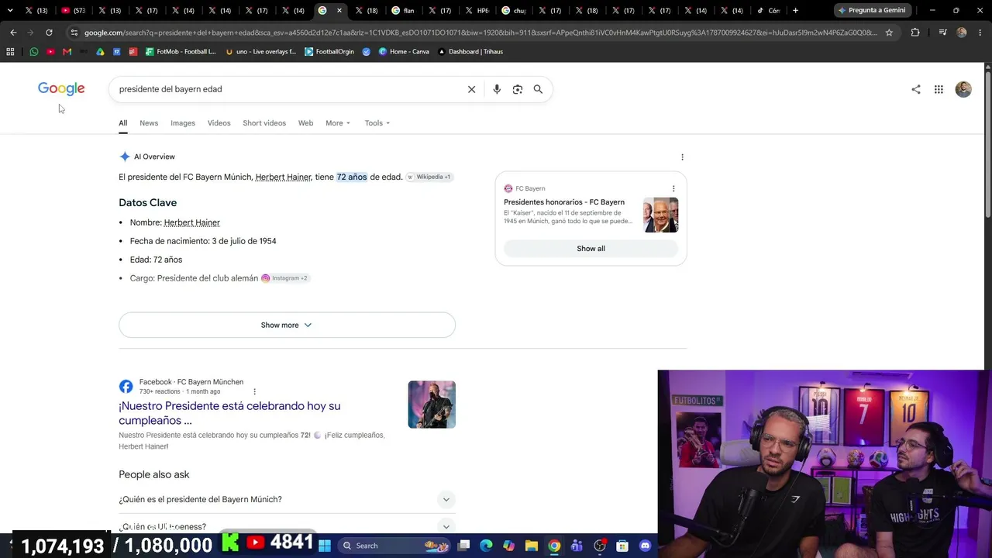
Task: Open Google Lens image search
Action: coord(518,89)
